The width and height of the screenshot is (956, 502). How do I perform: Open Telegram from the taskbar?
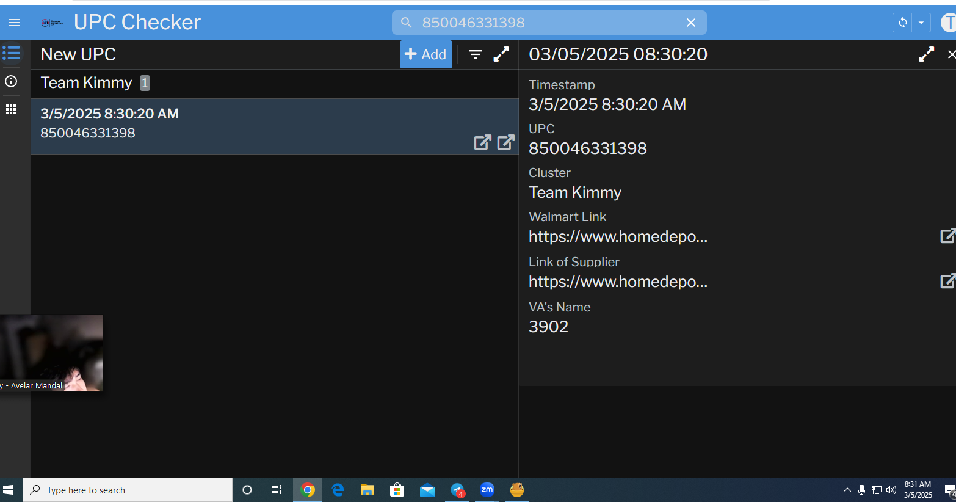pos(457,490)
